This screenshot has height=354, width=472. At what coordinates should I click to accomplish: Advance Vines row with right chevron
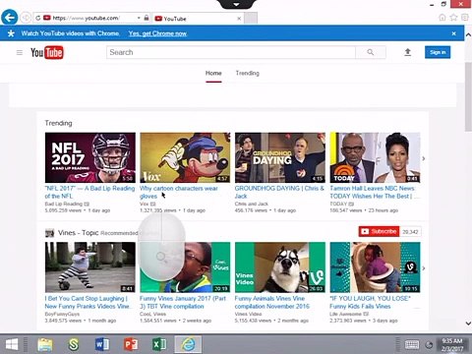coord(424,268)
